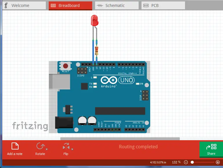Image resolution: width=223 pixels, height=168 pixels.
Task: Expand the Rotate dropdown arrow
Action: (47, 149)
